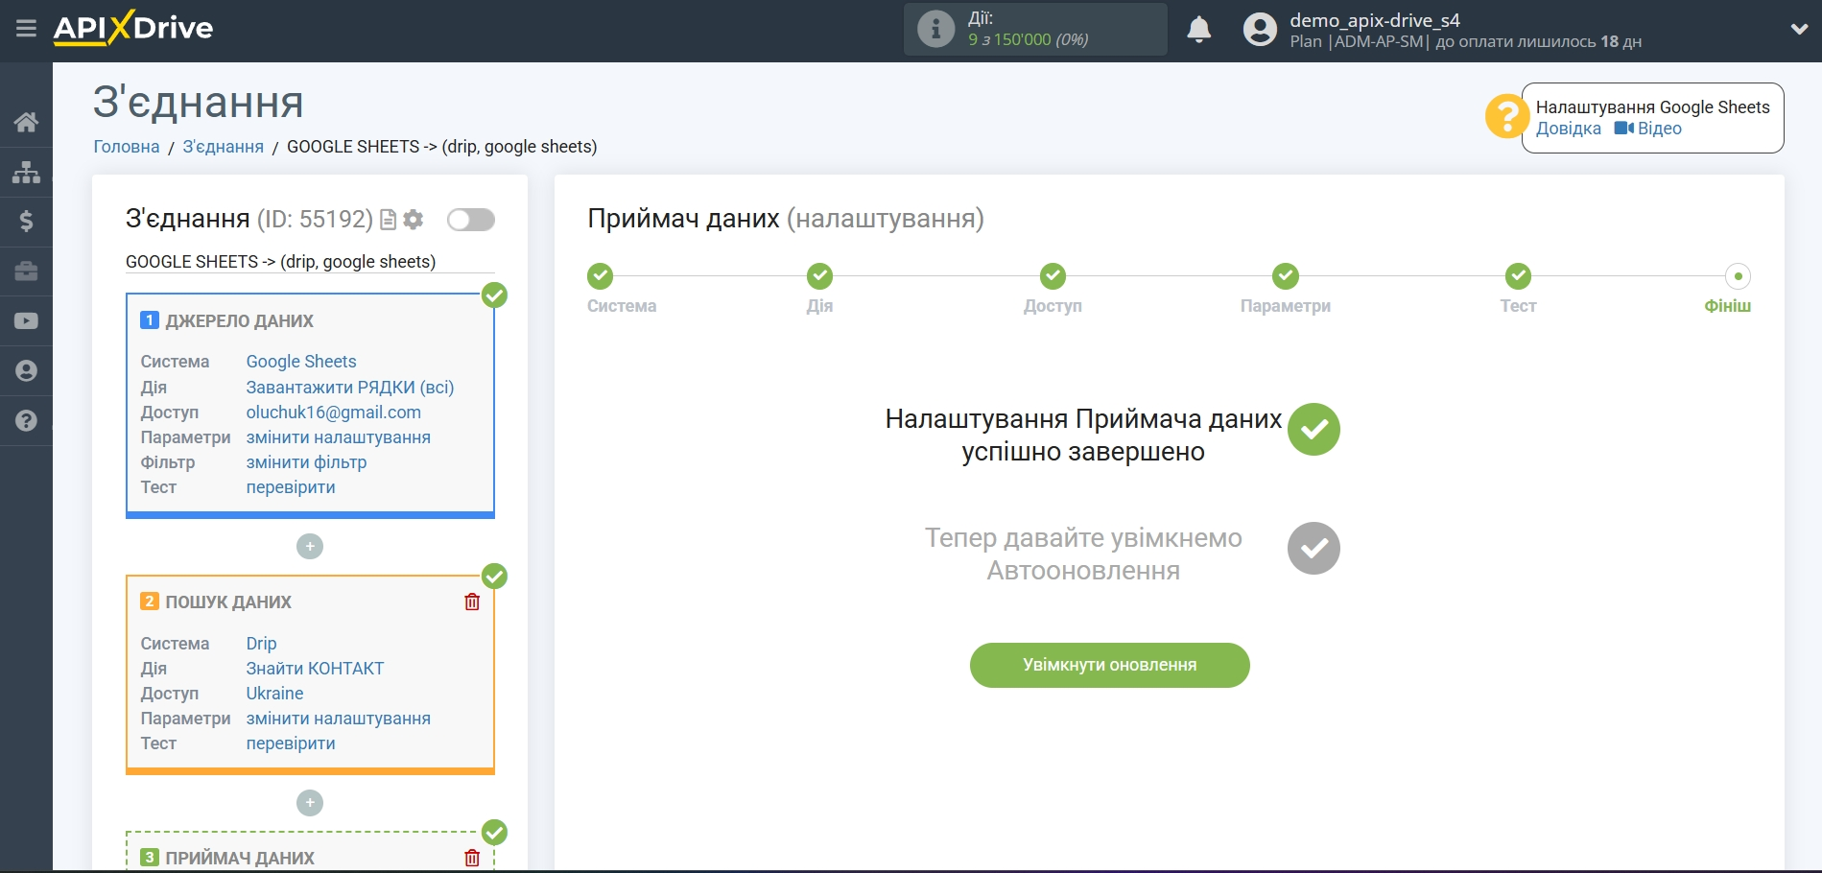Add step after data search plus button
Viewport: 1822px width, 873px height.
coord(310,803)
